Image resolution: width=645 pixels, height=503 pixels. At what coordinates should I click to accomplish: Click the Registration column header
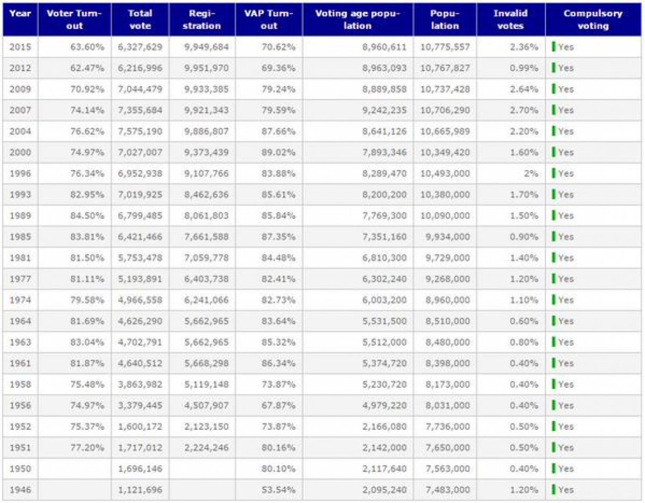click(202, 20)
